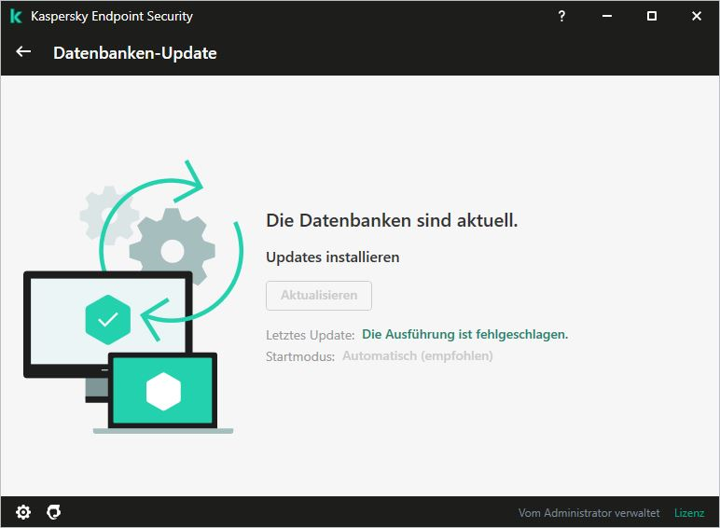Close the Kaspersky Endpoint Security window
The image size is (720, 528).
pos(697,16)
